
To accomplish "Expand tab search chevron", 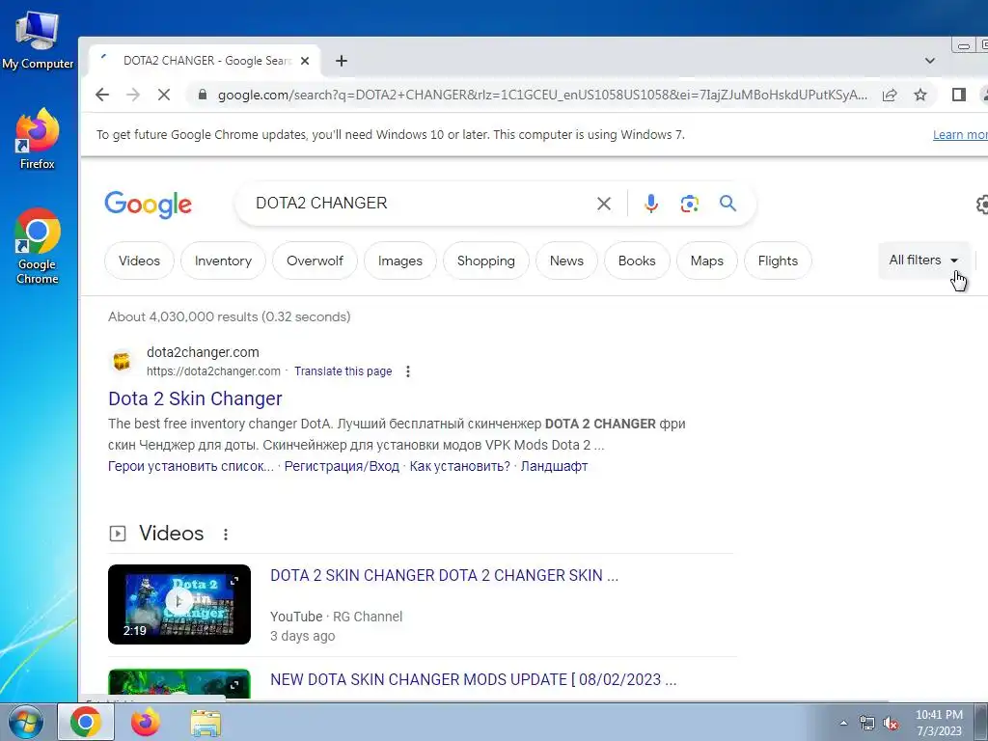I will point(930,61).
